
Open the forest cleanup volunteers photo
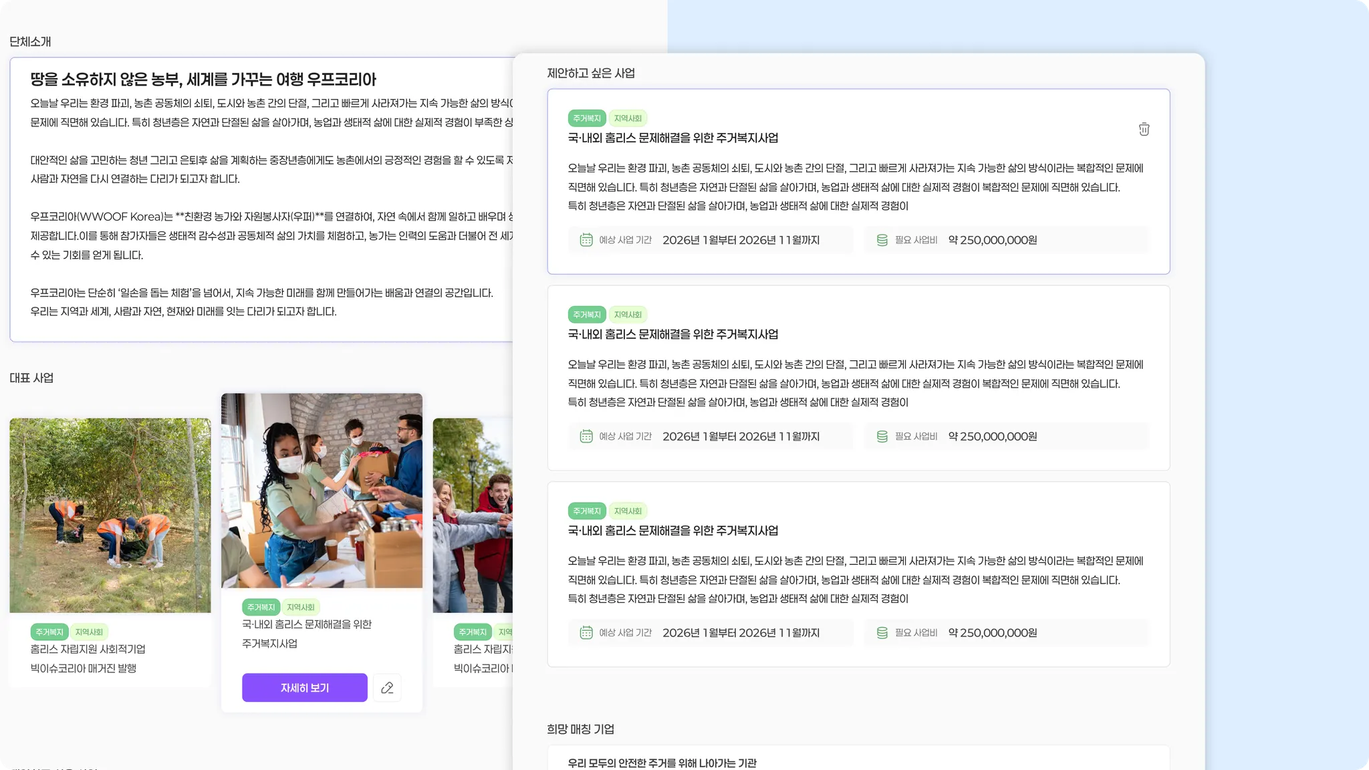[x=110, y=515]
